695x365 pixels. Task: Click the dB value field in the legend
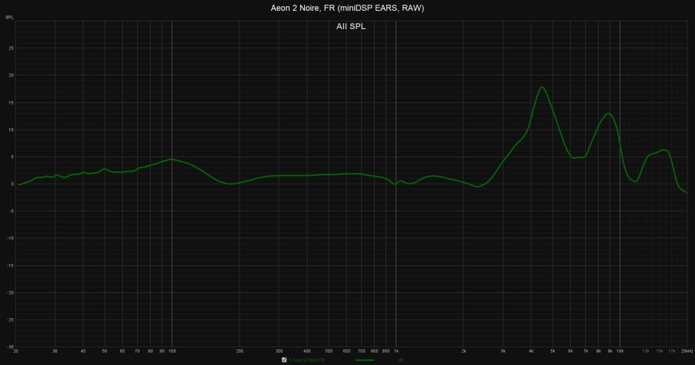(401, 360)
